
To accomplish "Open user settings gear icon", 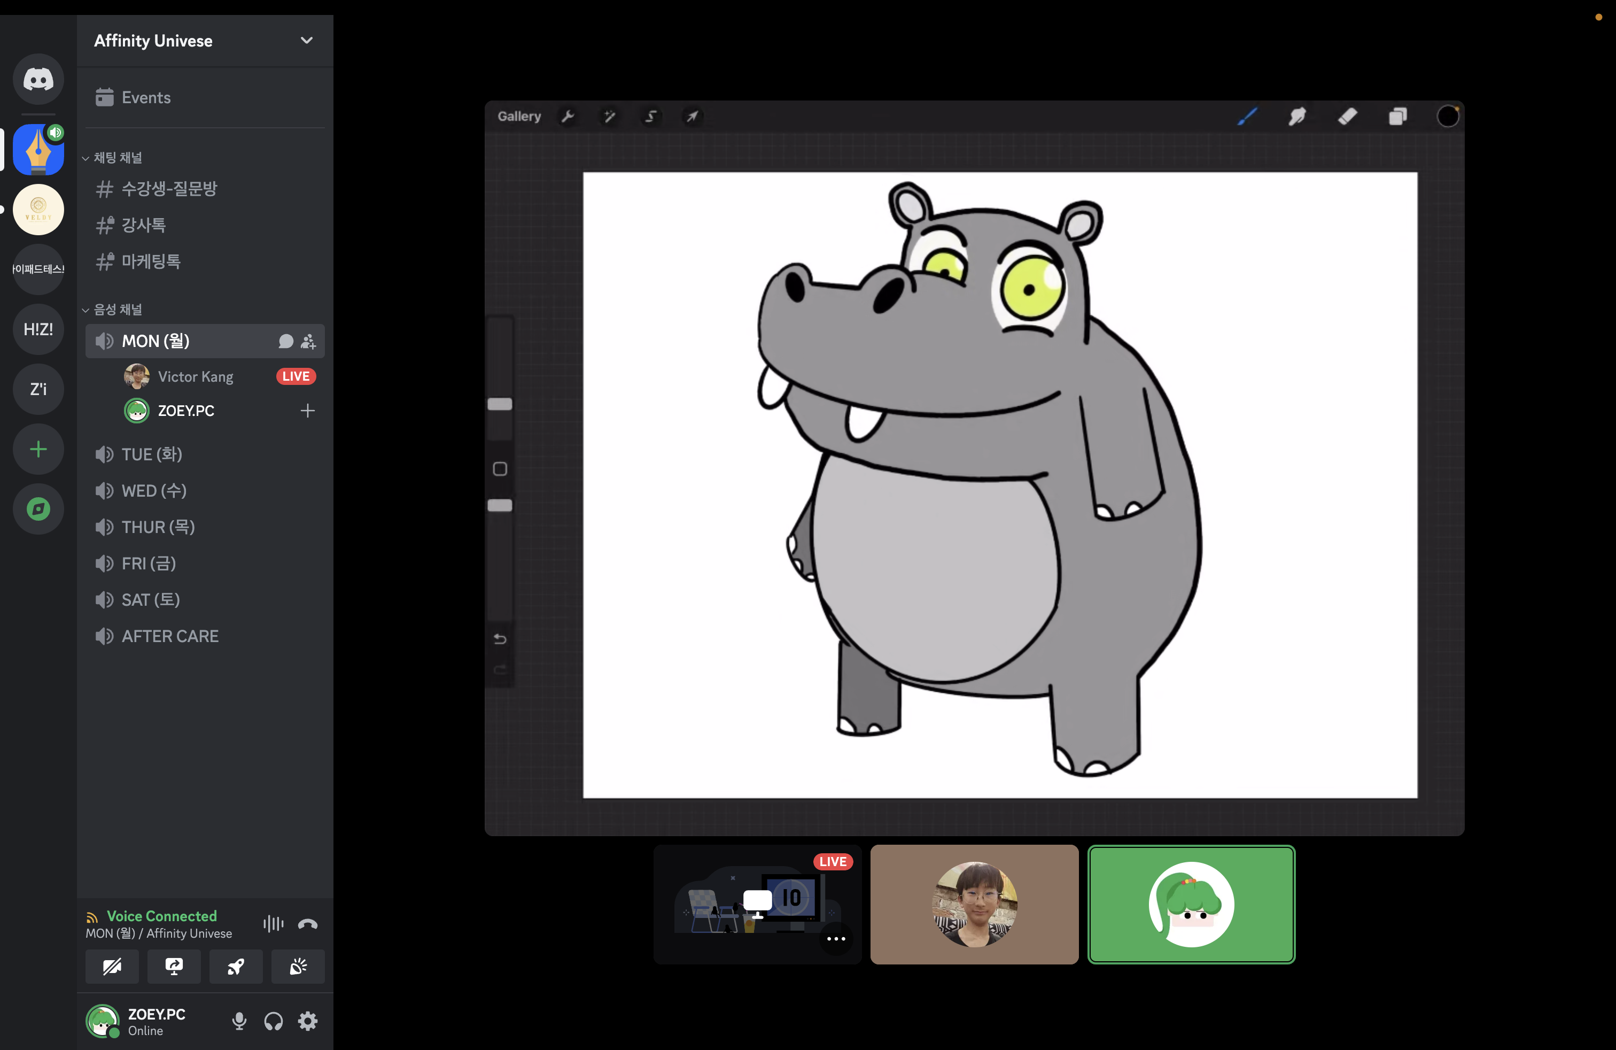I will tap(308, 1021).
